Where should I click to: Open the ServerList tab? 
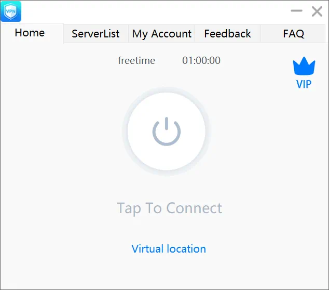pos(95,34)
